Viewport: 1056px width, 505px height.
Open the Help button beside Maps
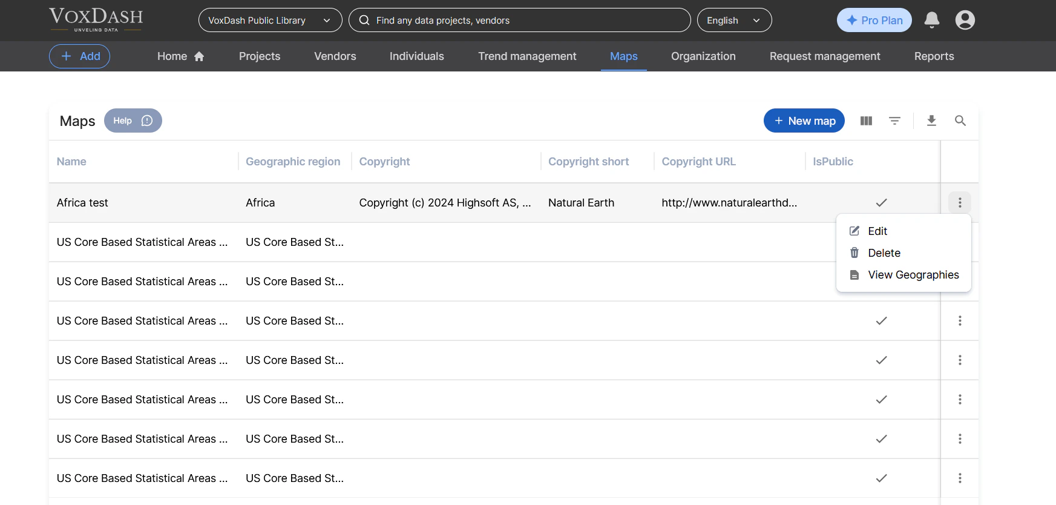(133, 120)
